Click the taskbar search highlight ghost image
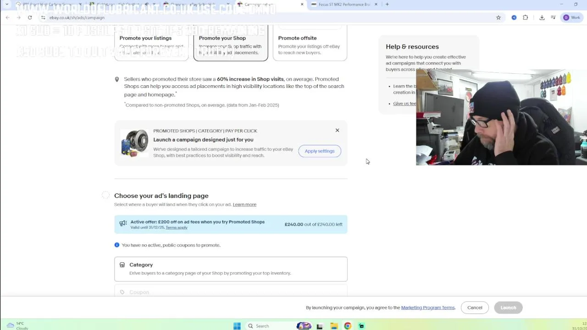587x330 pixels. (304, 326)
